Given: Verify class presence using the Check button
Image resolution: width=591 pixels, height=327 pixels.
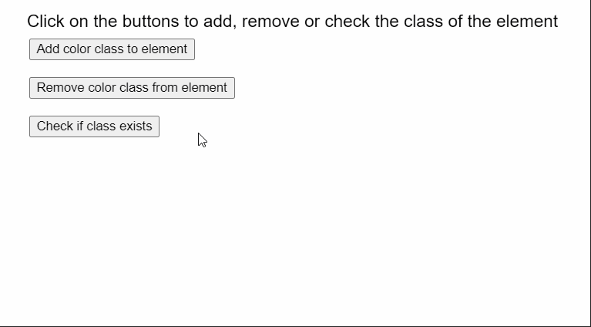Looking at the screenshot, I should click(x=94, y=126).
